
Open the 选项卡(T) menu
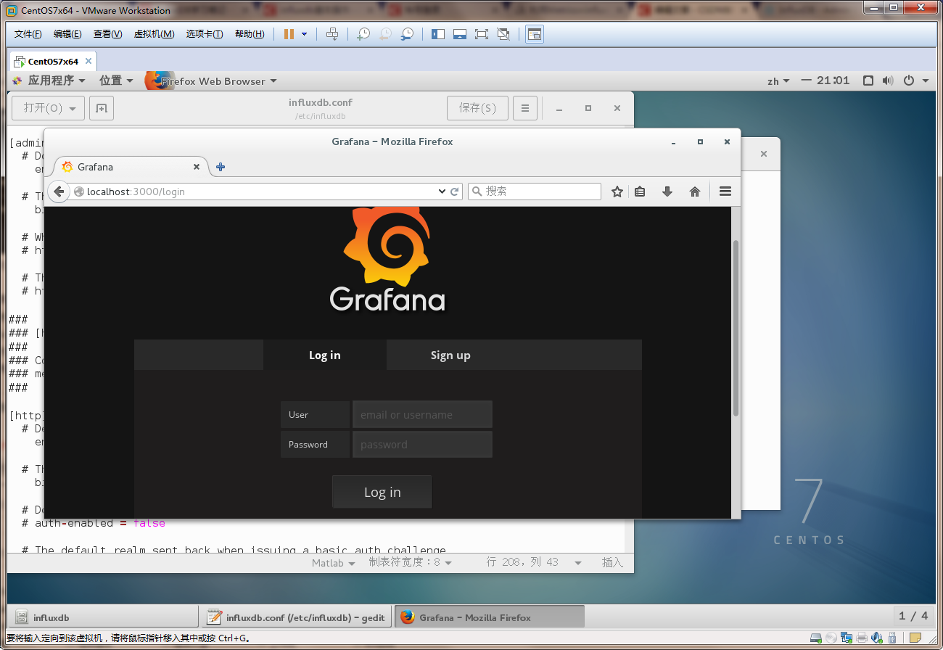tap(205, 34)
